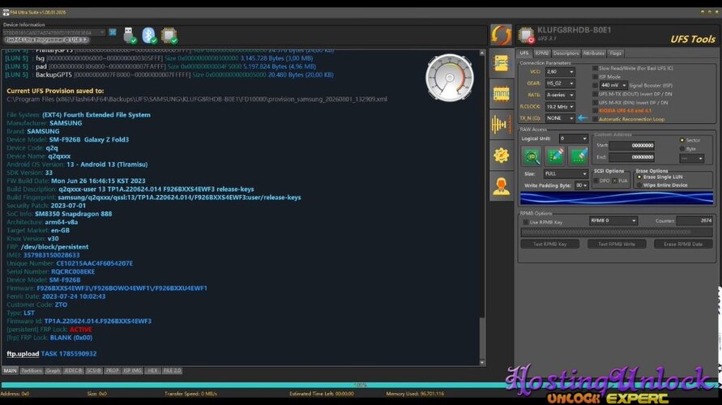Open the GEAR HS_G2 dropdown
Screen dimensions: 722x405
[559, 83]
